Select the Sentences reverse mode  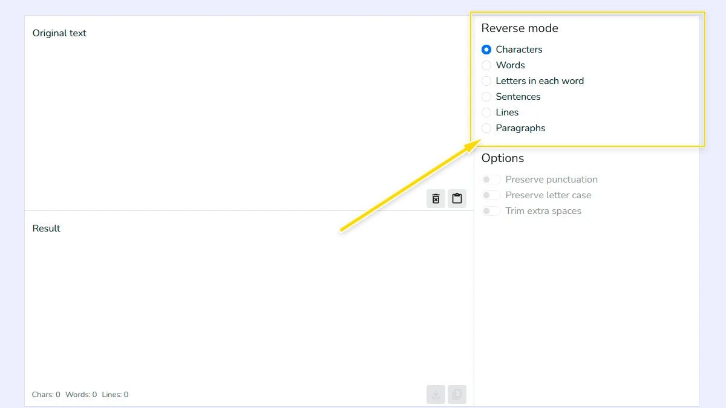coord(486,96)
